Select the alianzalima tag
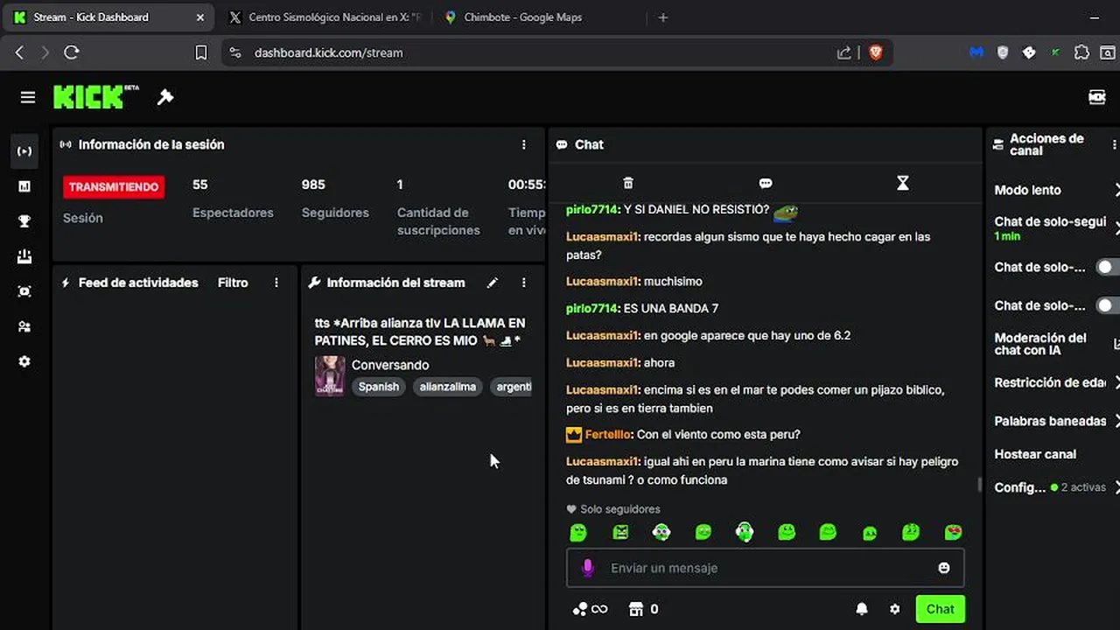 point(448,387)
